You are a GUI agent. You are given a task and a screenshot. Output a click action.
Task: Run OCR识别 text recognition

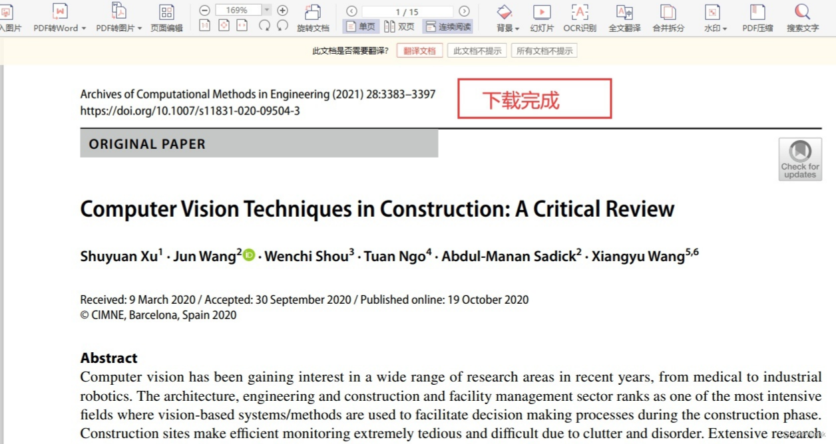pyautogui.click(x=580, y=17)
